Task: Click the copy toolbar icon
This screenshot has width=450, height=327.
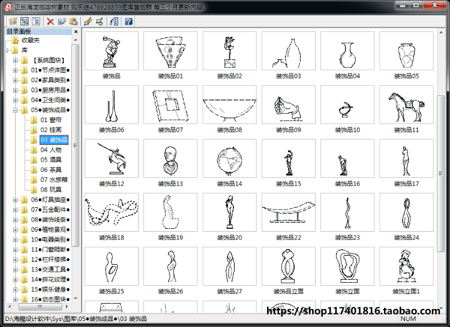Action: click(x=62, y=22)
